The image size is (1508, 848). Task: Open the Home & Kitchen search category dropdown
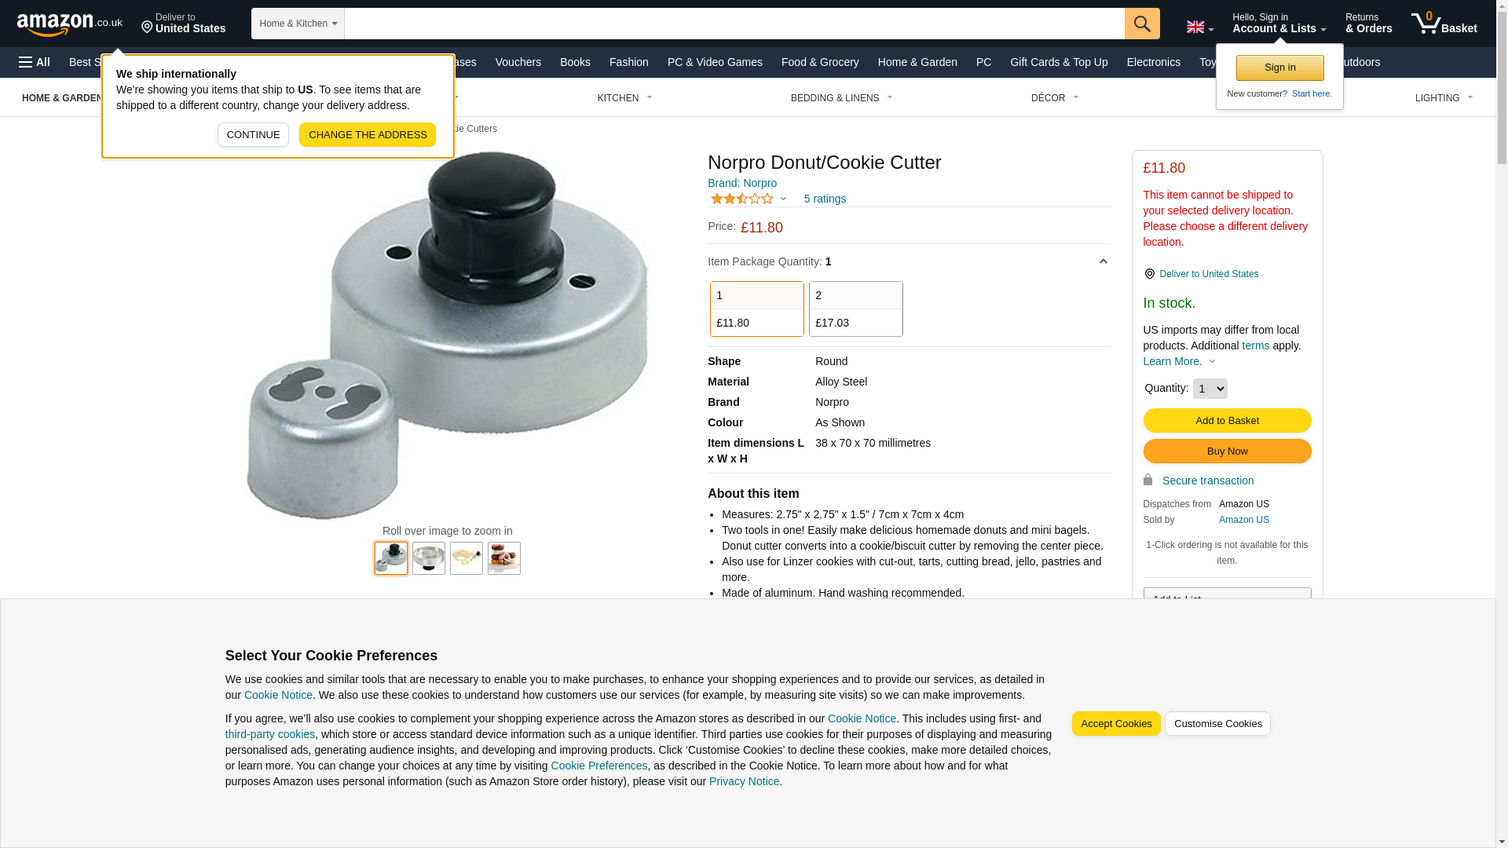(x=298, y=24)
